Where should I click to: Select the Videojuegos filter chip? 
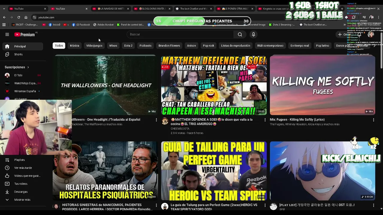(x=94, y=46)
